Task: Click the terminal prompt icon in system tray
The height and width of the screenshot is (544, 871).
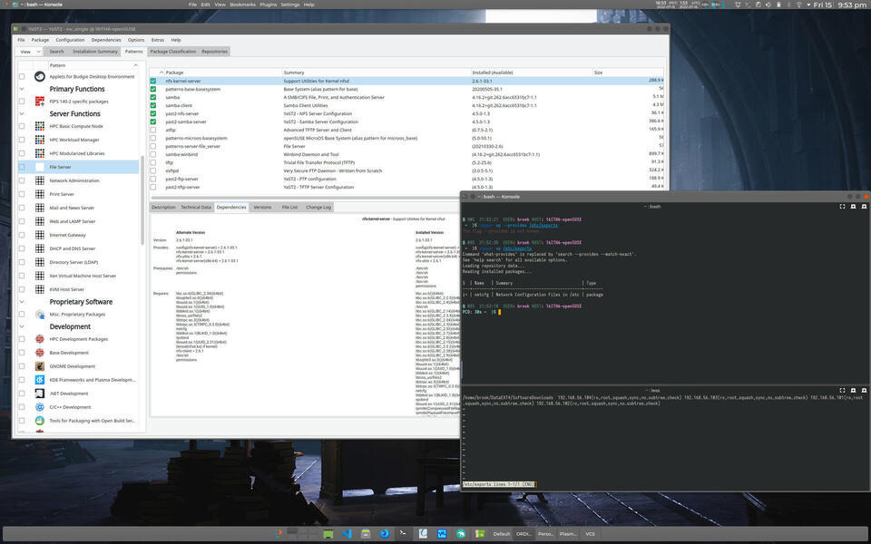Action: 748,5
